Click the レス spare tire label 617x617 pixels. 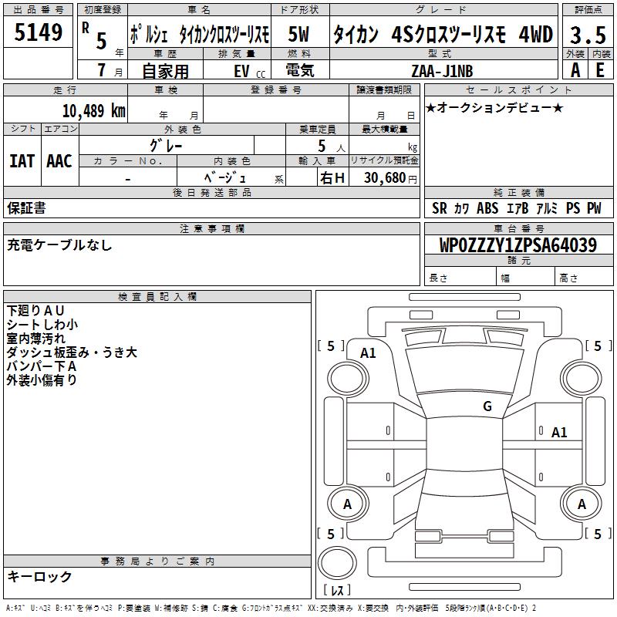[x=337, y=590]
